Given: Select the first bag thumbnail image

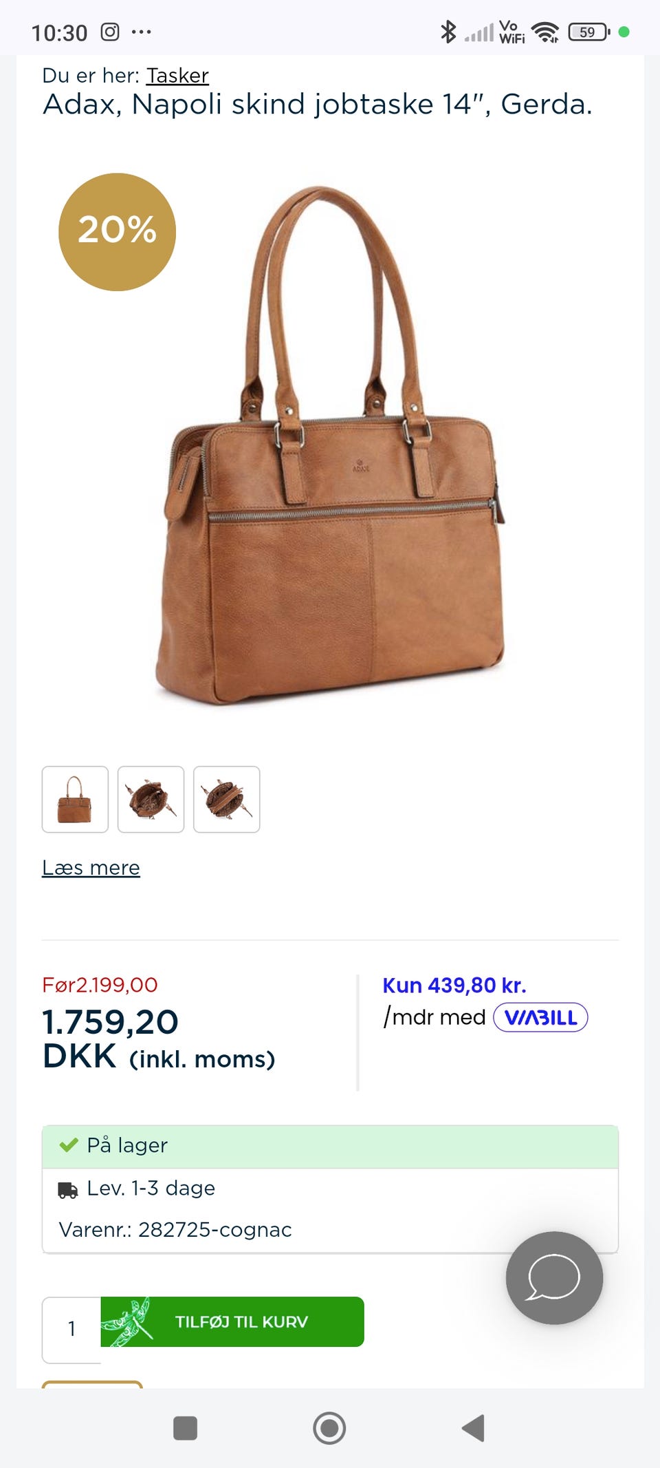Looking at the screenshot, I should coord(75,799).
